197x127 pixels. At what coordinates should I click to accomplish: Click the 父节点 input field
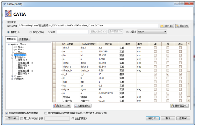(72, 32)
